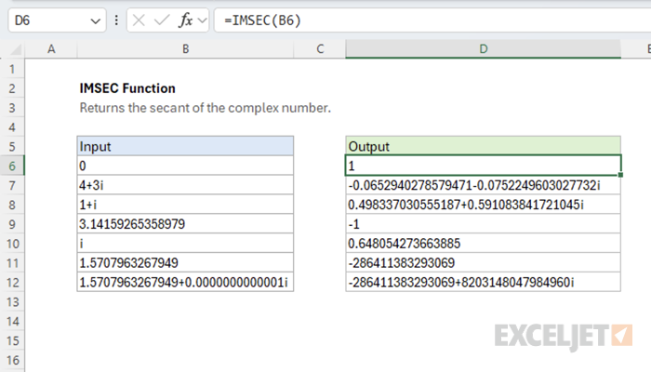Select row 14 header
This screenshot has height=372, width=651.
pyautogui.click(x=12, y=322)
